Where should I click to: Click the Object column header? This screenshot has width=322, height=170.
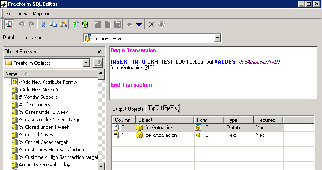click(165, 120)
